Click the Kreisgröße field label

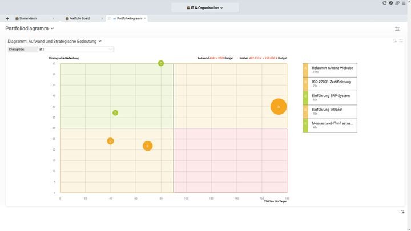tap(17, 50)
